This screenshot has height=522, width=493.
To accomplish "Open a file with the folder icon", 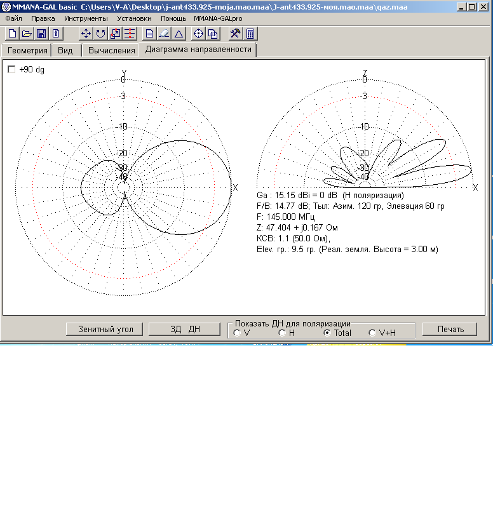I will coord(27,34).
